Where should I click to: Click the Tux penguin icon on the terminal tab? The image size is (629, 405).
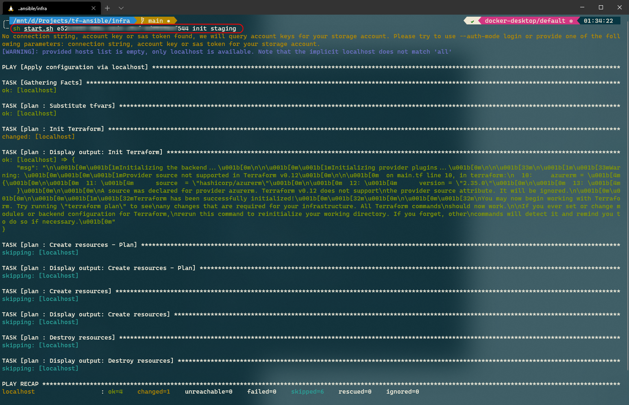pos(11,8)
